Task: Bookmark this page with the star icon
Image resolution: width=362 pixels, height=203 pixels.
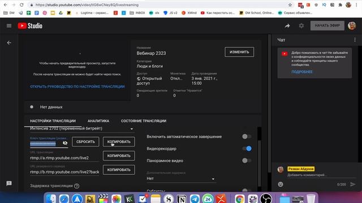Action: [x=290, y=5]
